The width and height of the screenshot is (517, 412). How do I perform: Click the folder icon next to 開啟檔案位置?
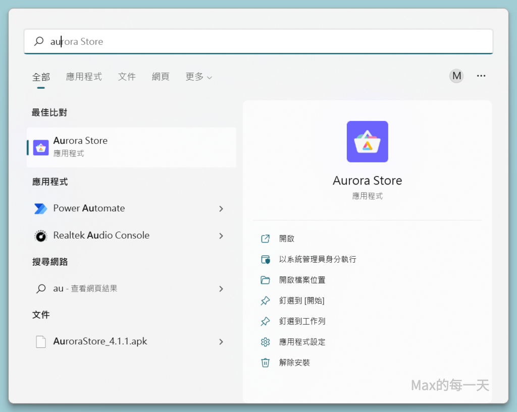[x=266, y=280]
